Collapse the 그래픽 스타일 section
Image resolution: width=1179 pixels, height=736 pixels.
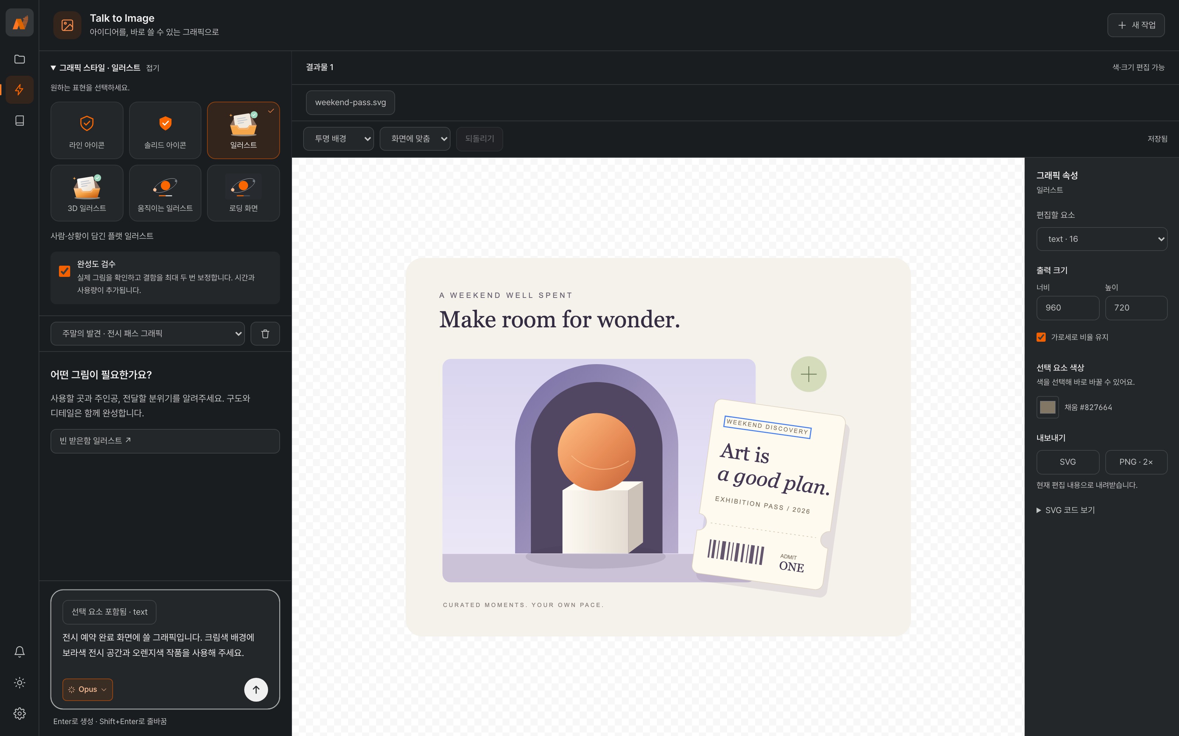pyautogui.click(x=105, y=68)
